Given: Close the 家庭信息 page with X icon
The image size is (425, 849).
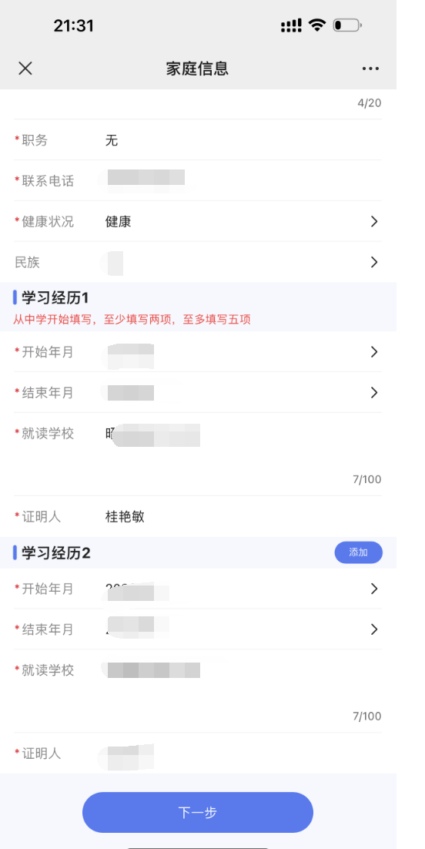Looking at the screenshot, I should point(25,69).
